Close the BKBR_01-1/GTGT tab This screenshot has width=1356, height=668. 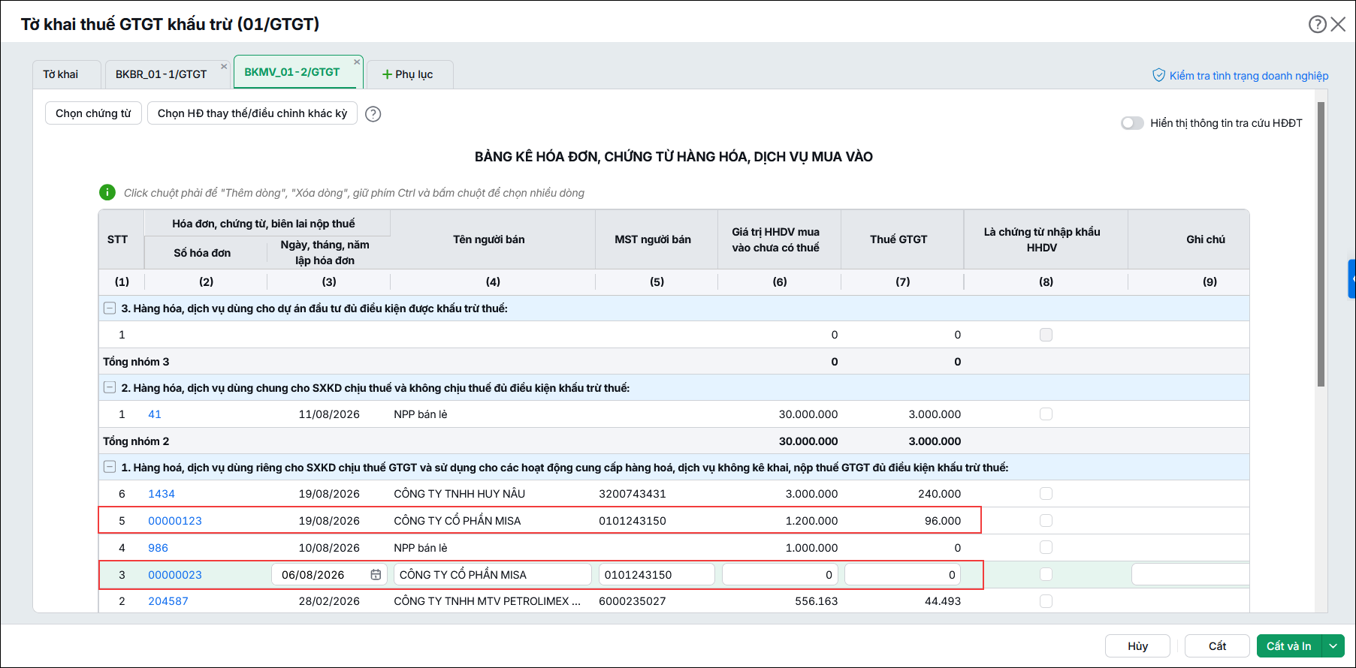point(224,67)
